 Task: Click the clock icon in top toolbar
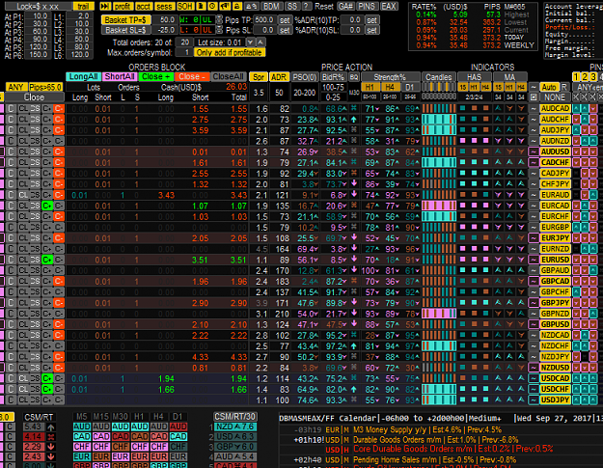(x=212, y=6)
